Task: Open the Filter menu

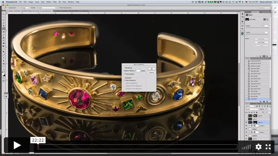Action: tap(55, 2)
